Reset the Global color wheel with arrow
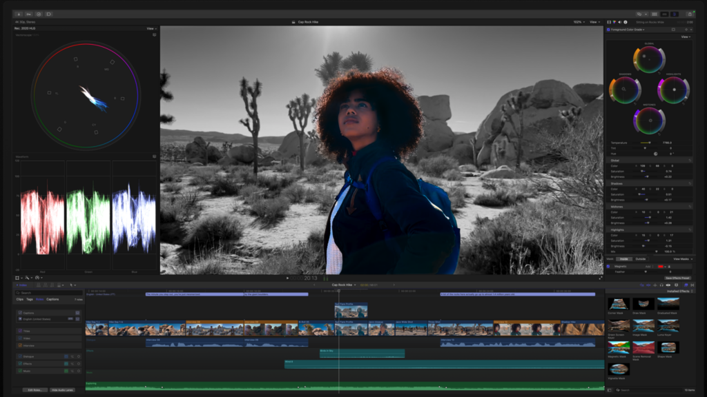Image resolution: width=707 pixels, height=397 pixels. tap(659, 73)
